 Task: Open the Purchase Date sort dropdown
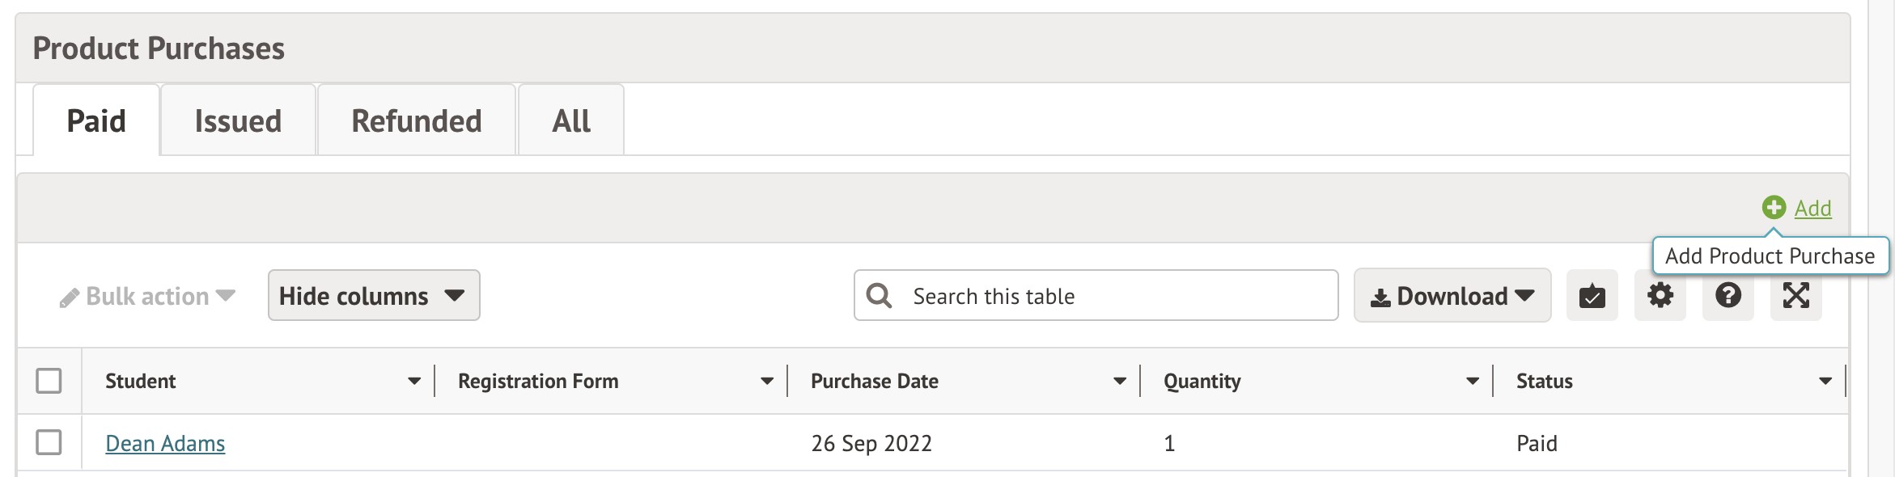point(1118,380)
